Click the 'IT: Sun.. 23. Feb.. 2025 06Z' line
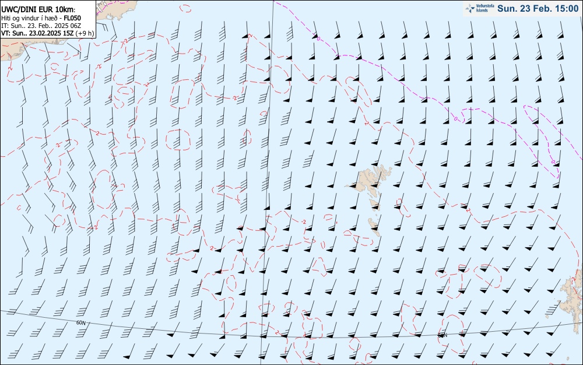 pyautogui.click(x=41, y=26)
